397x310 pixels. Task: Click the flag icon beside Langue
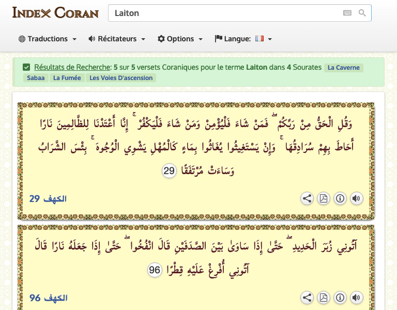click(218, 39)
